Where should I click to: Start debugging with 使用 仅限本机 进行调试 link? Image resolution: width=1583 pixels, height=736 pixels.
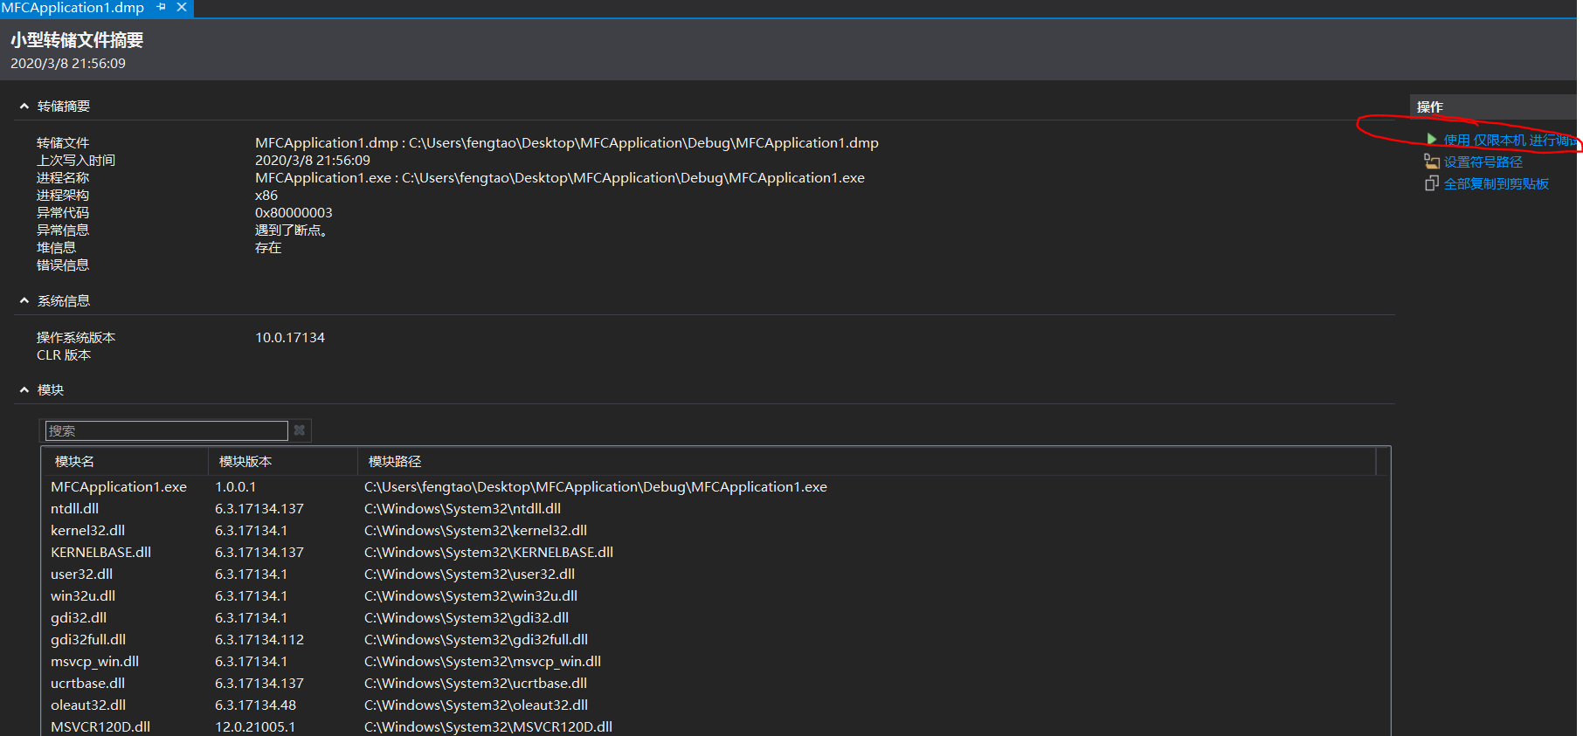(x=1510, y=140)
